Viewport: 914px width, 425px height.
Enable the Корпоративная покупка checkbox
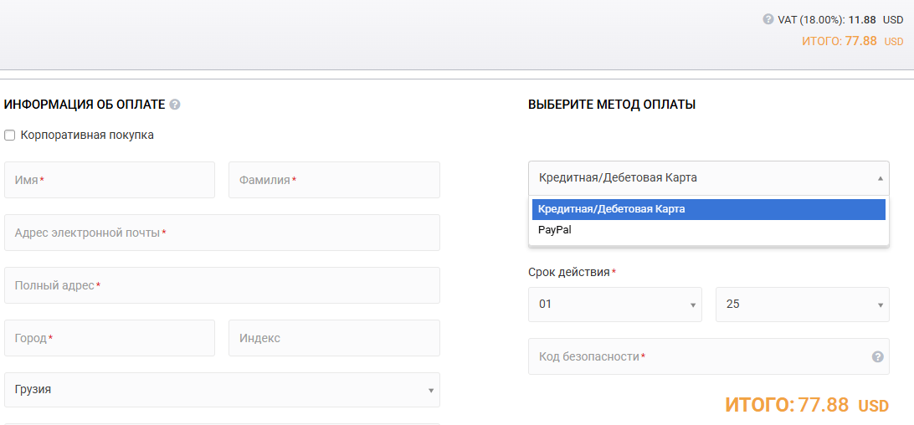tap(10, 135)
